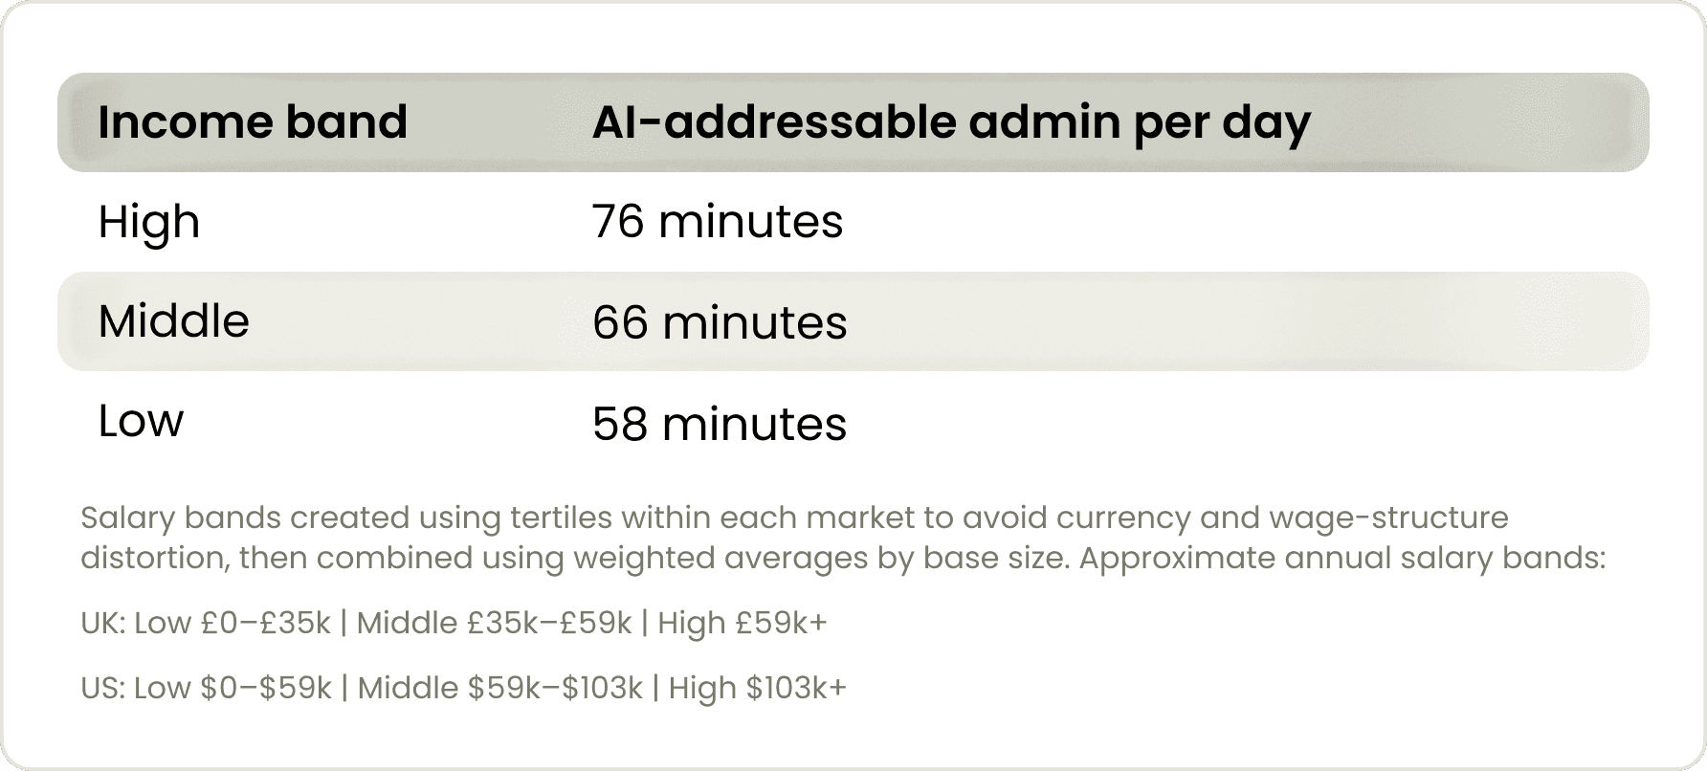Click the 58 minutes value
The image size is (1707, 771).
[720, 424]
